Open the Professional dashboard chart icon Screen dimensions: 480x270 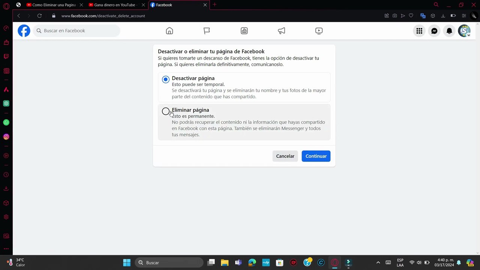(x=244, y=31)
